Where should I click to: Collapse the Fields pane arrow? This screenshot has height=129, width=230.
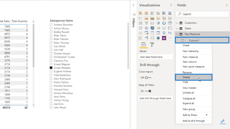pos(227,5)
